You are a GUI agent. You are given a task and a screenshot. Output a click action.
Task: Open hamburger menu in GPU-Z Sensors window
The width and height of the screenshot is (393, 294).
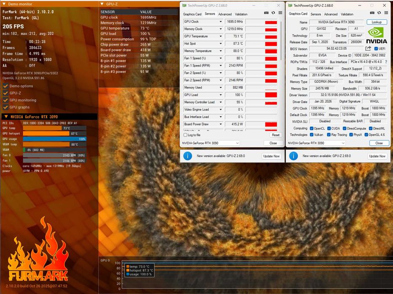[x=280, y=13]
